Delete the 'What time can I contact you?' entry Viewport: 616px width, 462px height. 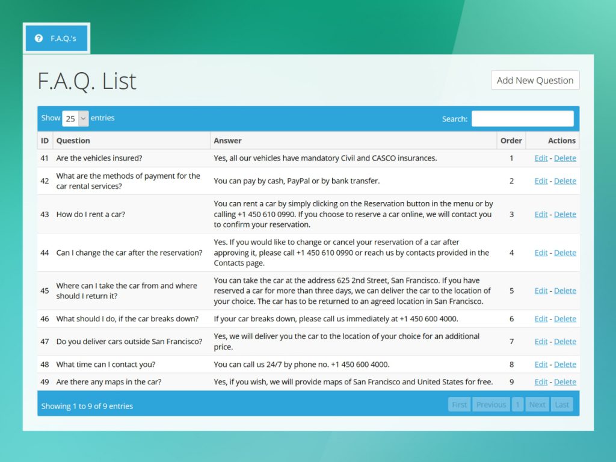(x=565, y=365)
